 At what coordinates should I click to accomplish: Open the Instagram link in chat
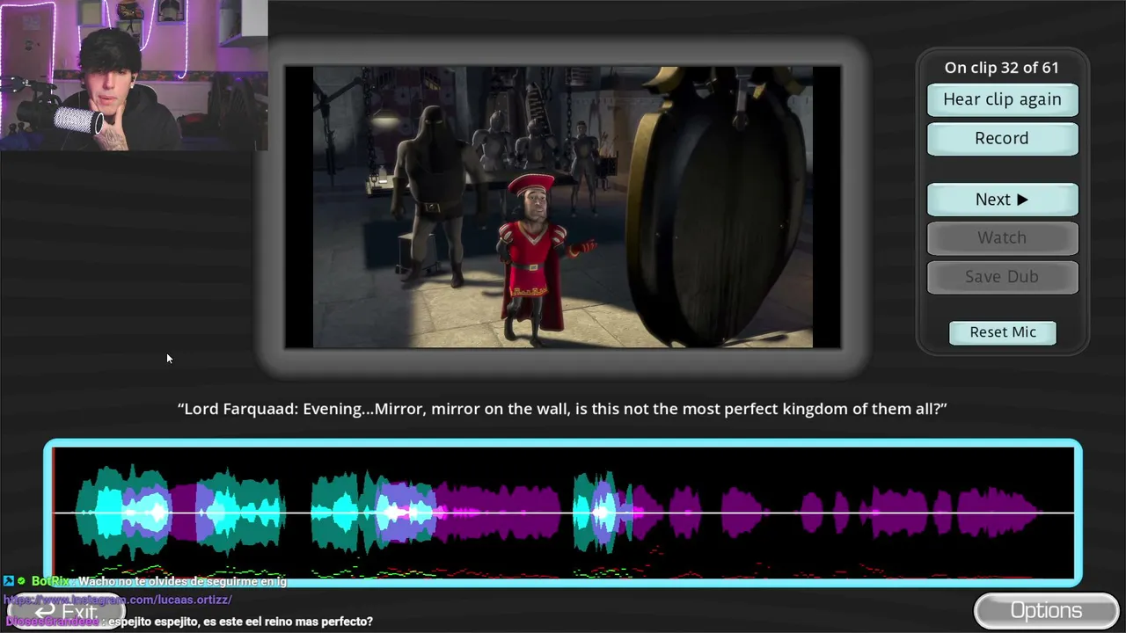118,600
